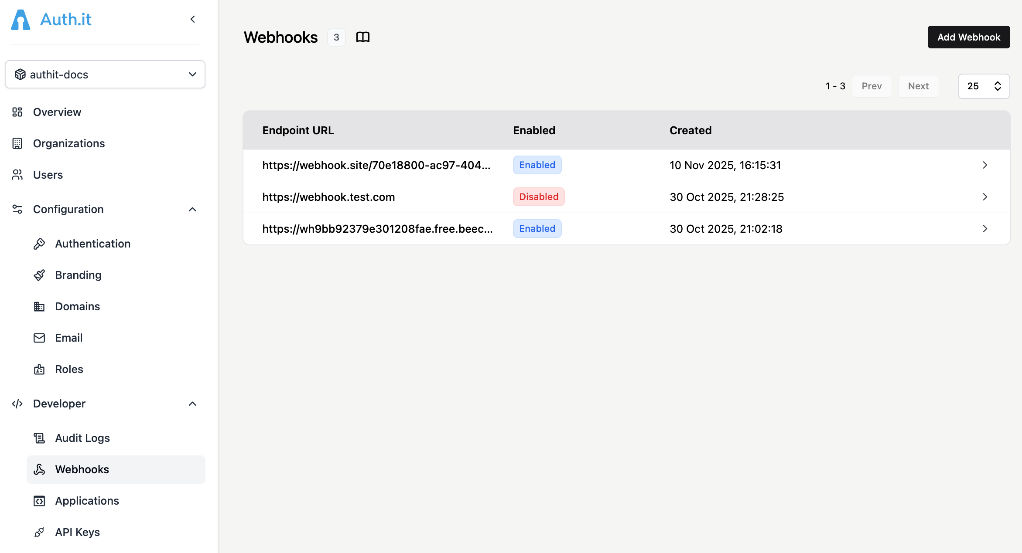Click the Auth.it logo icon
Image resolution: width=1022 pixels, height=553 pixels.
[21, 19]
